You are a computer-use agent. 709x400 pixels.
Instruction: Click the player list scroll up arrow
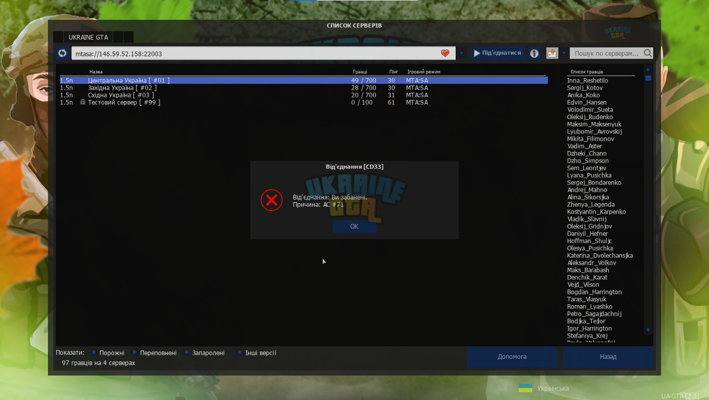648,69
